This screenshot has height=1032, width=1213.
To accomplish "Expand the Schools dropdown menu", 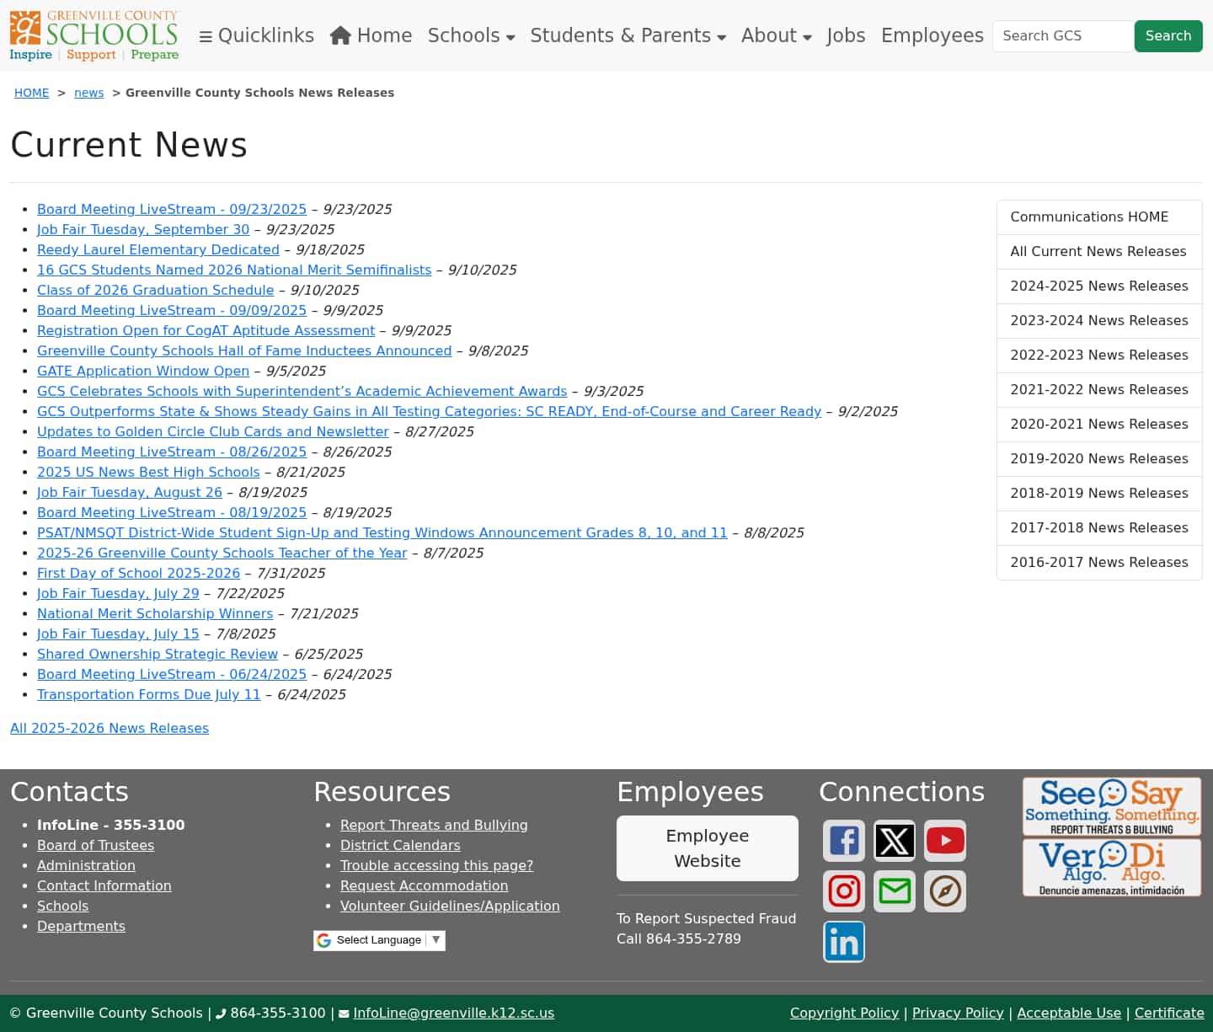I will [471, 35].
